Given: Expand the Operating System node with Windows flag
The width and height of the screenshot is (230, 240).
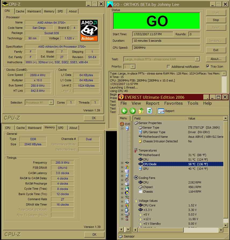Looking at the screenshot, I should 122,167.
